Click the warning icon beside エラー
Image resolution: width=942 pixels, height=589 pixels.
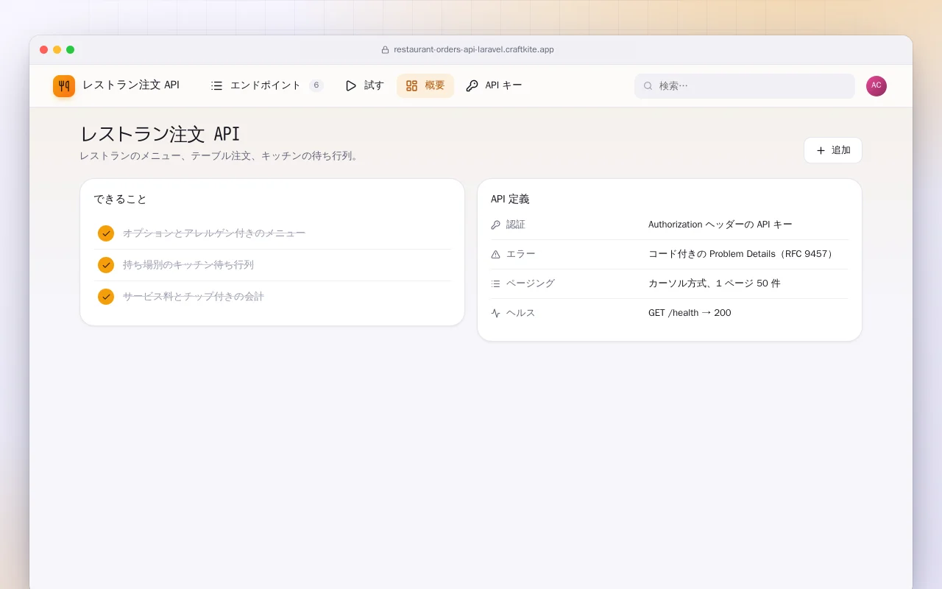(x=495, y=254)
